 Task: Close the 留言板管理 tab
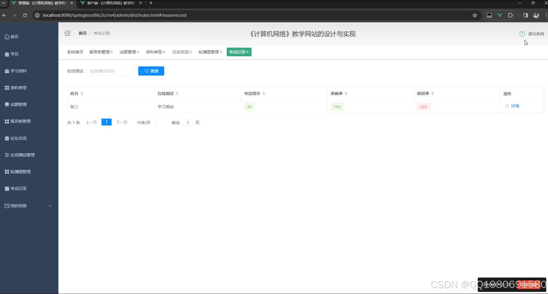click(x=112, y=52)
